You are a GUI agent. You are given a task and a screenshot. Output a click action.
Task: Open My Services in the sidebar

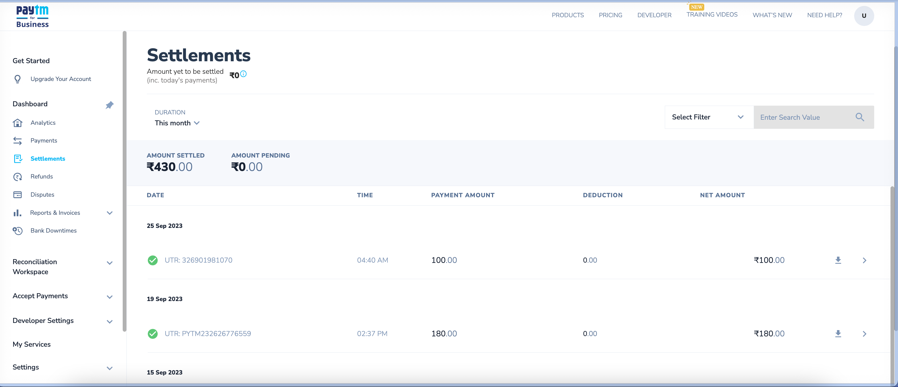pyautogui.click(x=31, y=344)
